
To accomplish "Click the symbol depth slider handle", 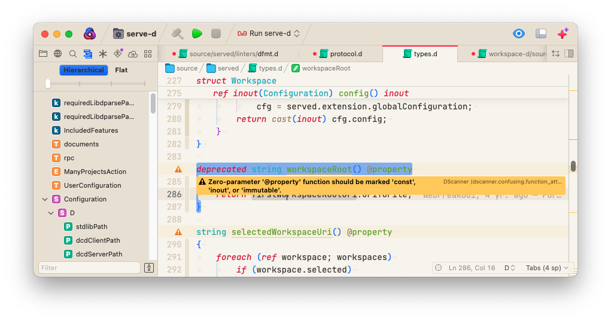I will click(x=48, y=84).
